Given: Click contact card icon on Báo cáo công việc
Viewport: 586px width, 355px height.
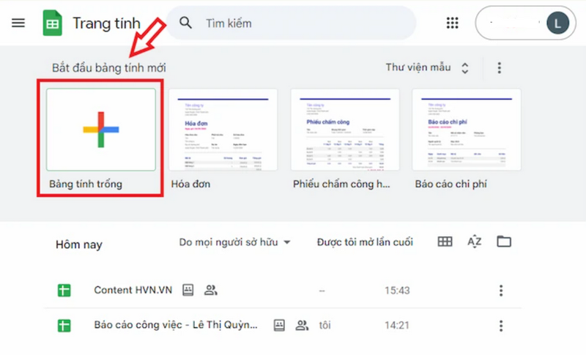Looking at the screenshot, I should (x=279, y=325).
